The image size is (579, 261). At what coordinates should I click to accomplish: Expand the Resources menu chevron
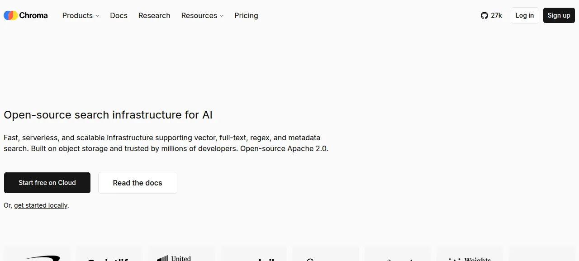point(222,16)
